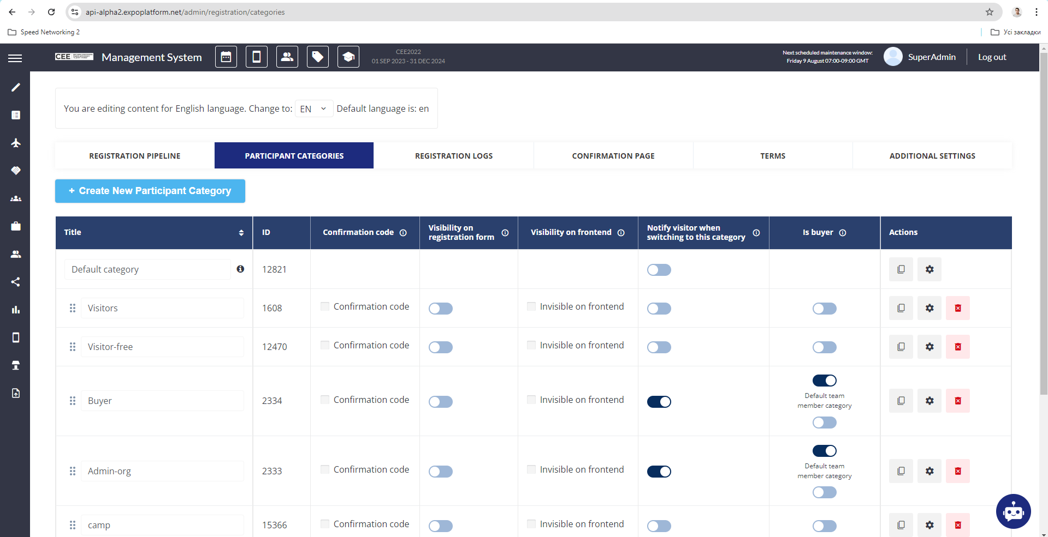
Task: Open the calendar icon in top header
Action: (226, 57)
